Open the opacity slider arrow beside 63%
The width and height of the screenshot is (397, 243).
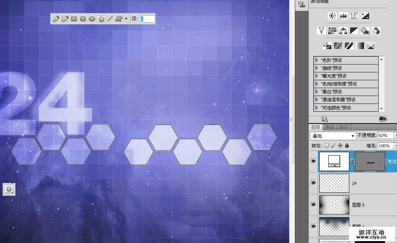point(394,135)
